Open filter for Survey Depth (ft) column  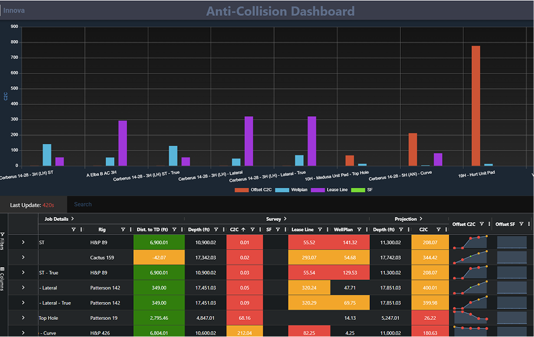click(x=216, y=230)
